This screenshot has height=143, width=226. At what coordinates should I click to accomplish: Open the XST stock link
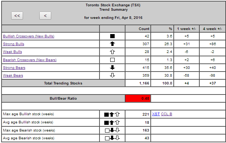tap(156, 114)
